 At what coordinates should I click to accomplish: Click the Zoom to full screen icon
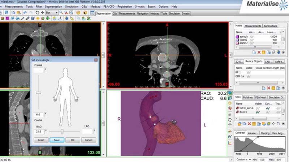coord(71,13)
